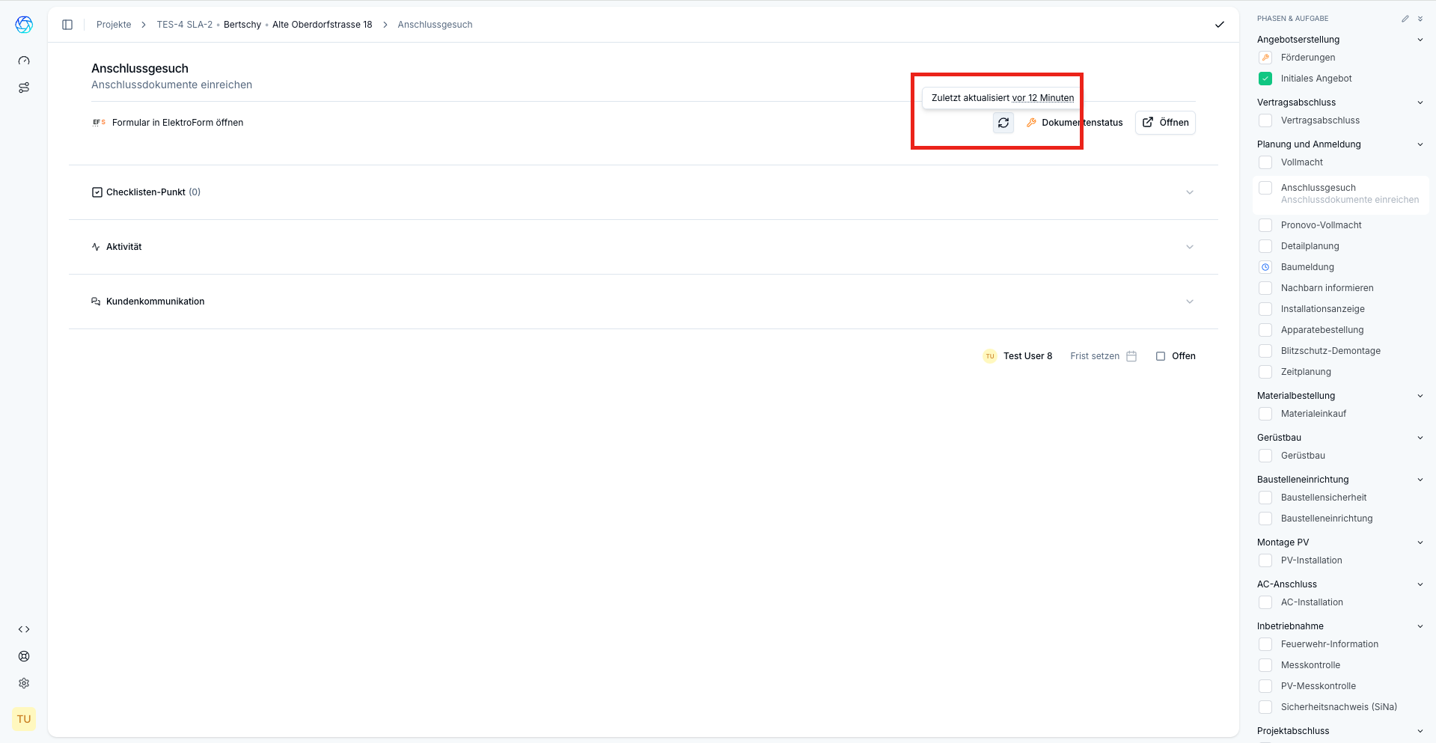Click the pencil edit icon in phases panel
Image resolution: width=1436 pixels, height=743 pixels.
click(x=1405, y=19)
